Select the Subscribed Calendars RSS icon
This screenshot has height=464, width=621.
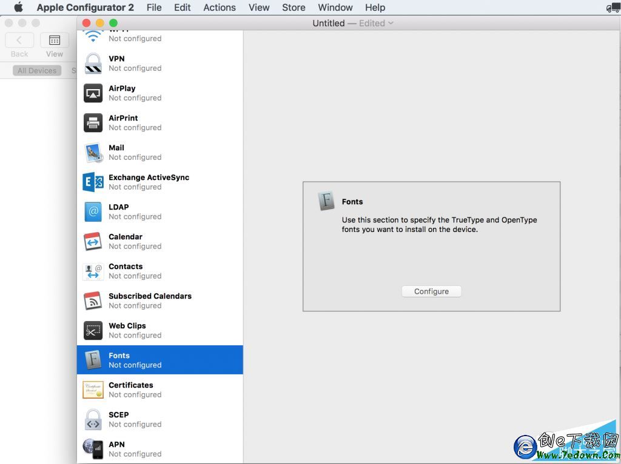[x=93, y=301]
